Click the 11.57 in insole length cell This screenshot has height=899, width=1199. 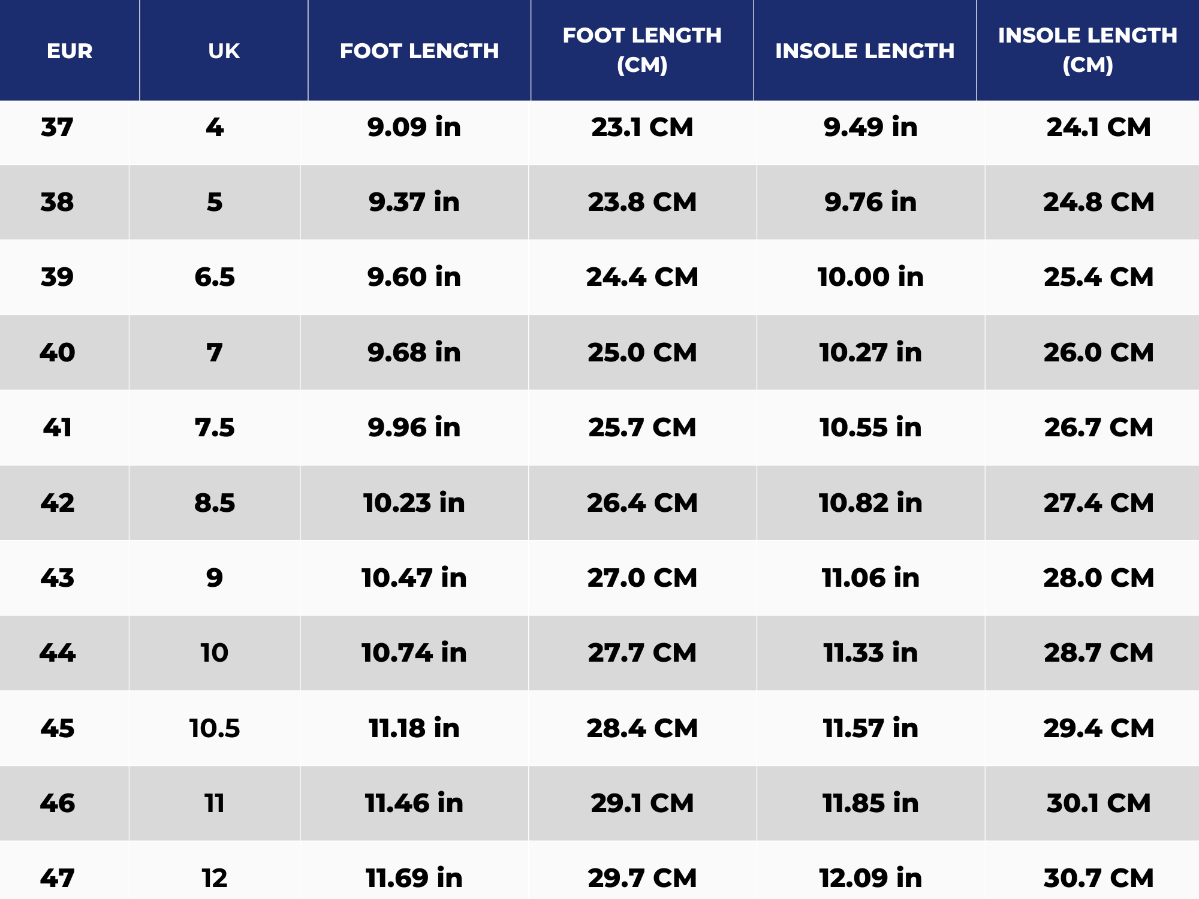(870, 728)
